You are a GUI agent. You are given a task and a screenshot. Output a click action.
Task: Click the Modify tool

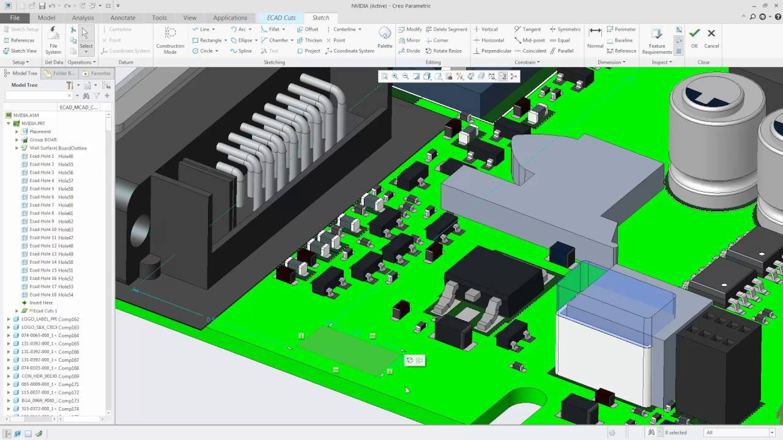tap(410, 29)
